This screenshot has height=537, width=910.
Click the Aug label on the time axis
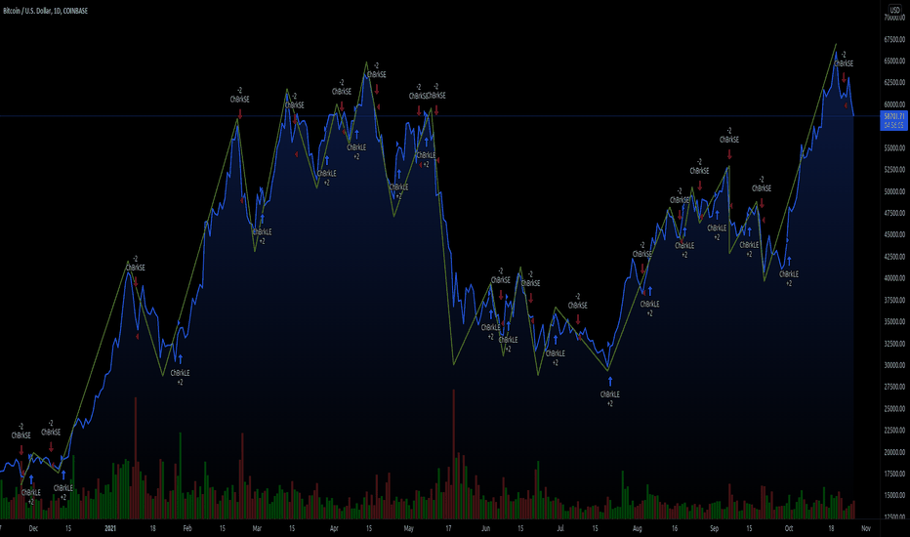point(638,528)
